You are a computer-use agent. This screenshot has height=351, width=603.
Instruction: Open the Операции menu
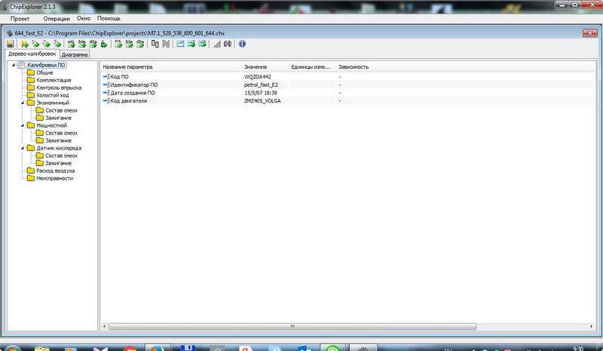click(57, 17)
